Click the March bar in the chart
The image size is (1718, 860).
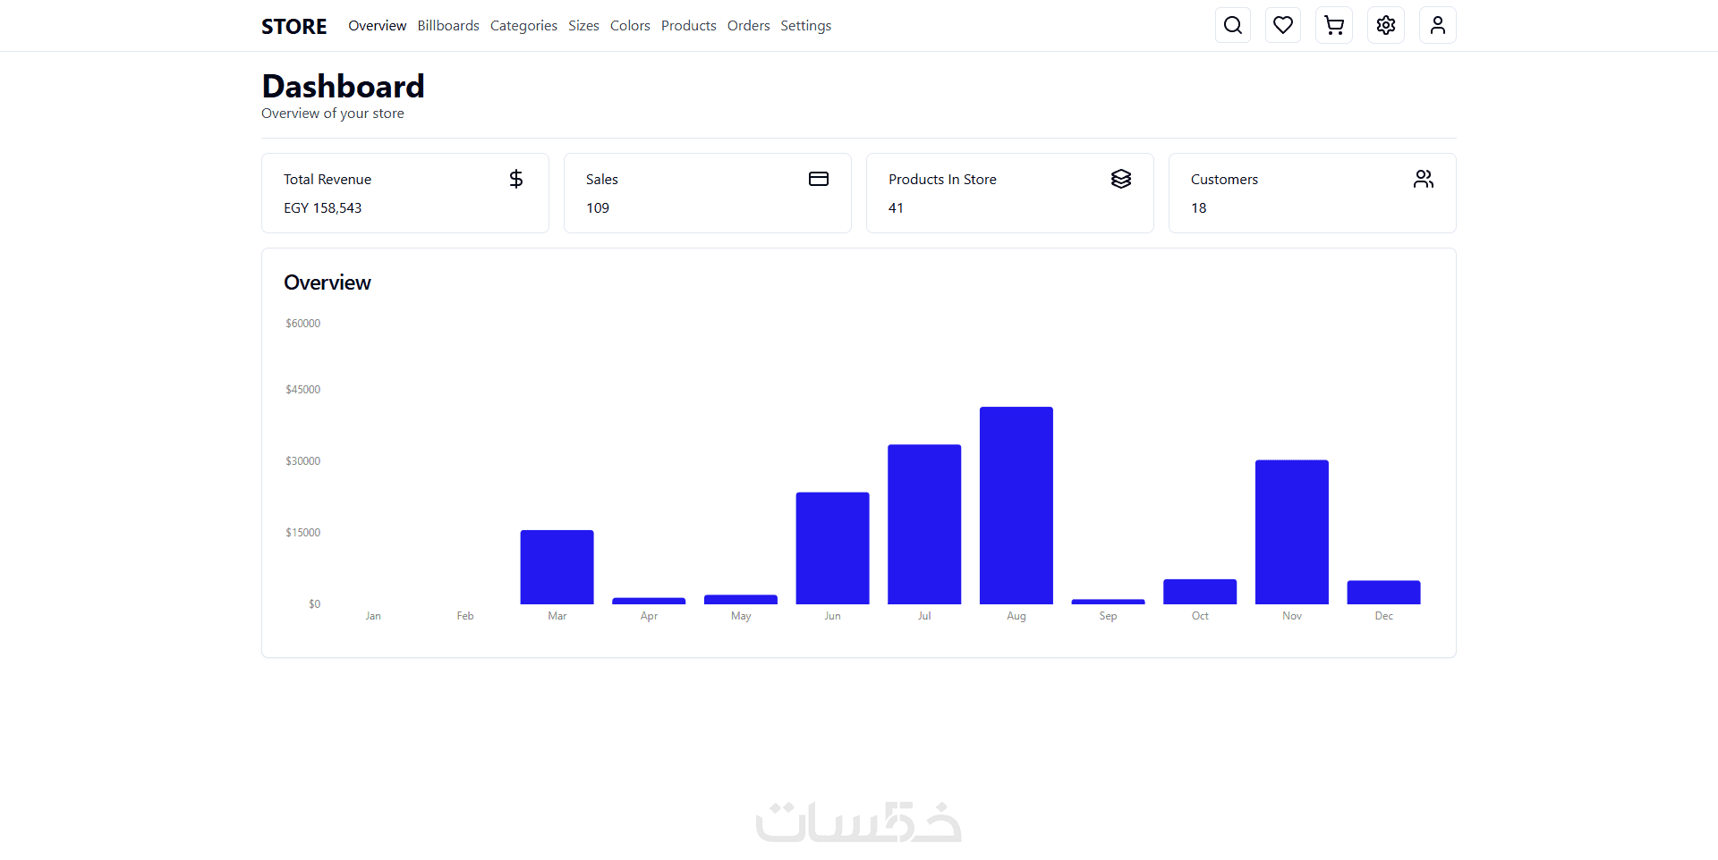[x=557, y=567]
